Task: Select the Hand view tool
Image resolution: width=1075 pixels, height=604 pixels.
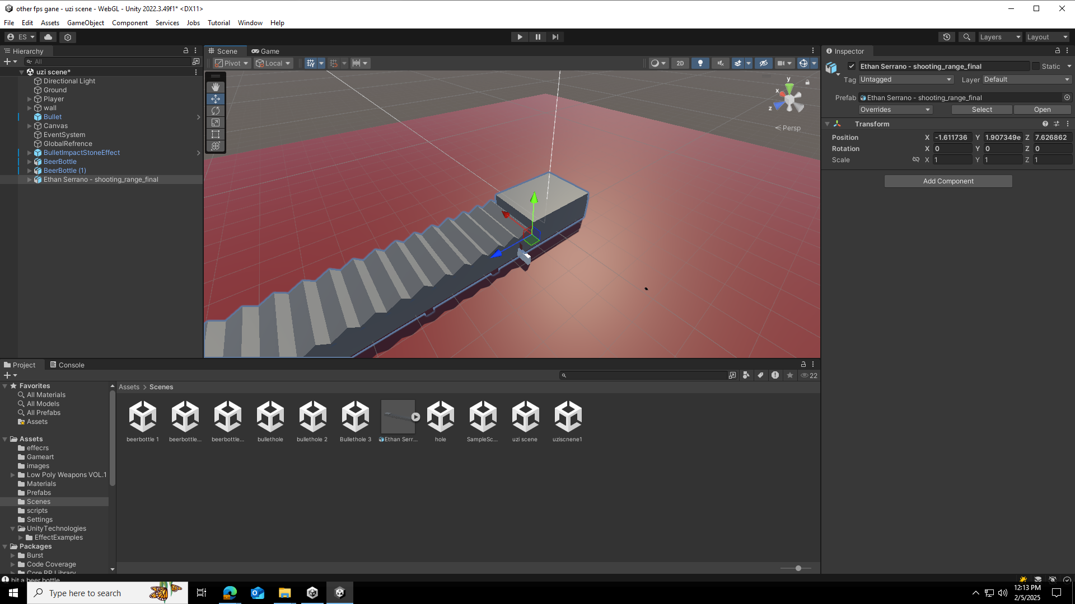Action: click(216, 87)
